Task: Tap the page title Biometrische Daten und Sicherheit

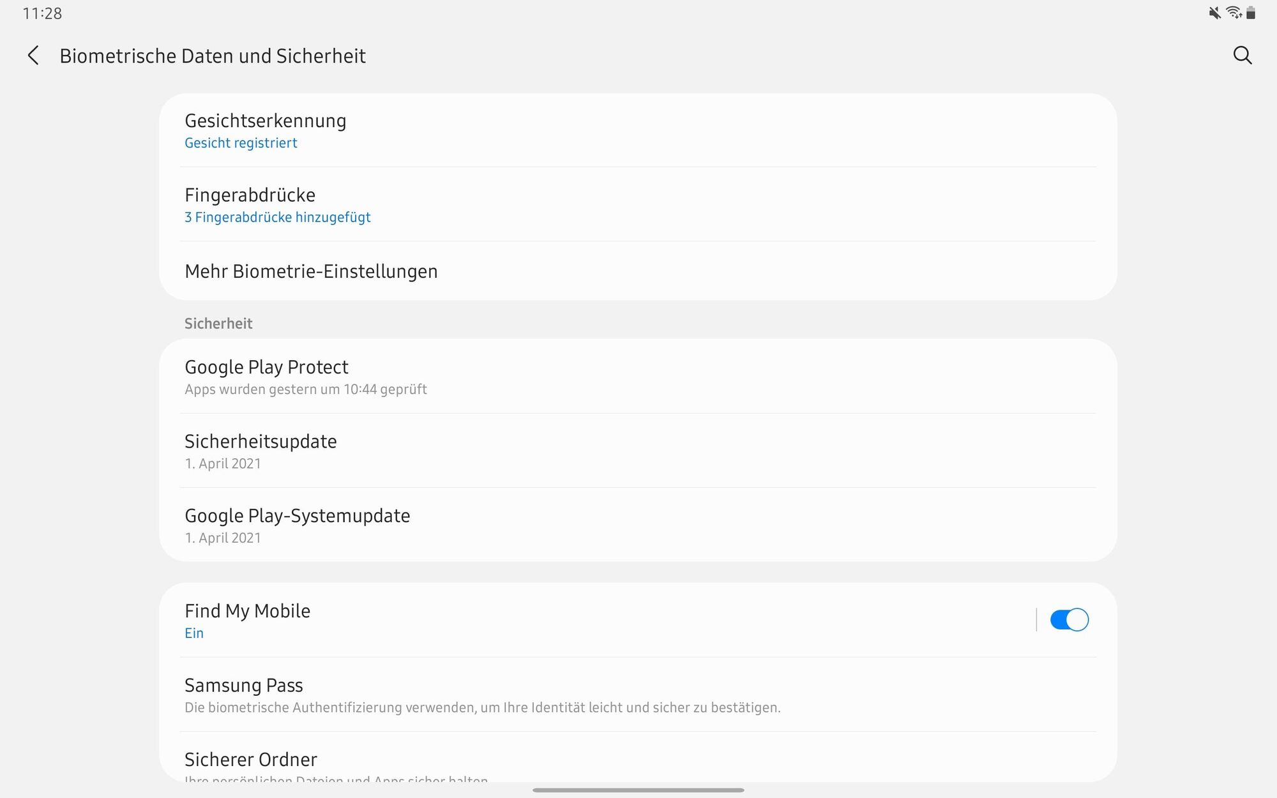Action: pos(213,56)
